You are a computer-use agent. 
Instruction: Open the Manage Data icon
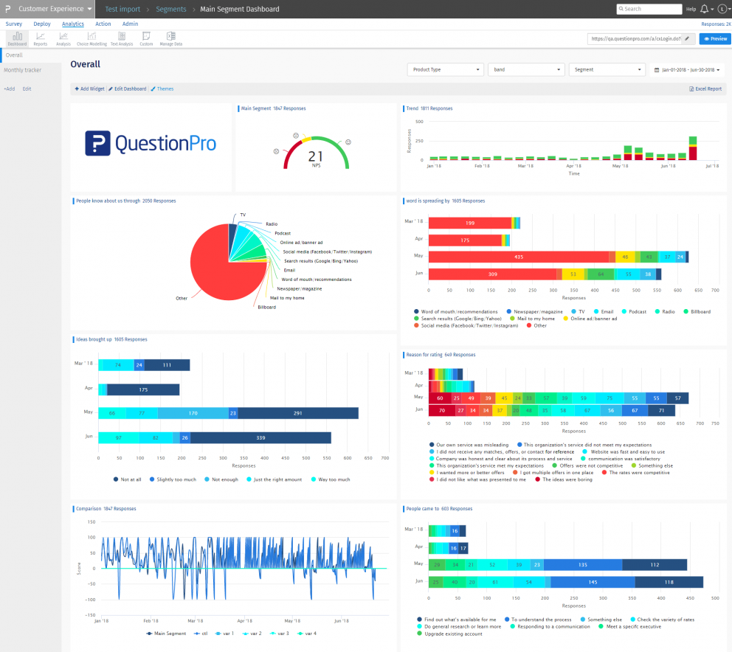point(170,38)
